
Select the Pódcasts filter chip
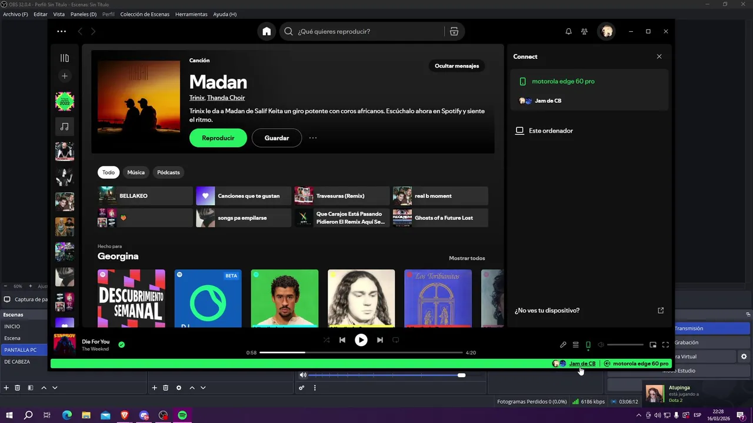[168, 172]
